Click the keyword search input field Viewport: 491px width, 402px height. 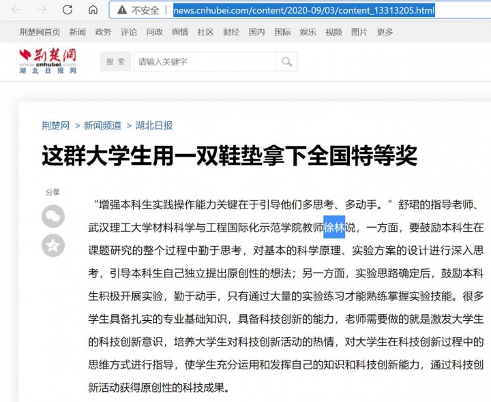coord(205,62)
